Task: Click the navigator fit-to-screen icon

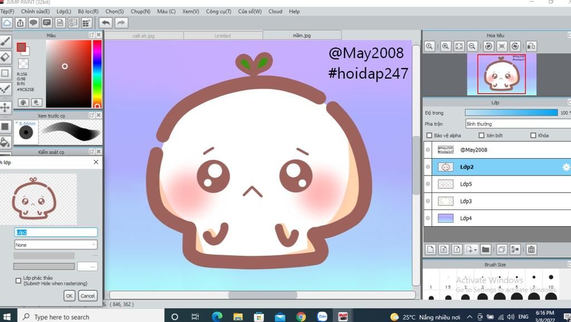Action: pyautogui.click(x=459, y=46)
